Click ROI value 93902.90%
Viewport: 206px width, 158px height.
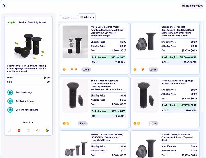pyautogui.click(x=190, y=62)
